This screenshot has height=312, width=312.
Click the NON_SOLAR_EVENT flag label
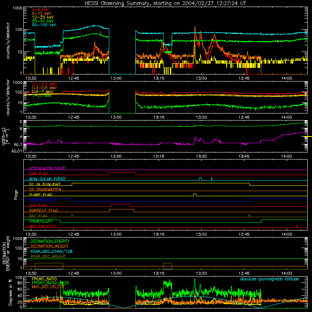pos(47,179)
